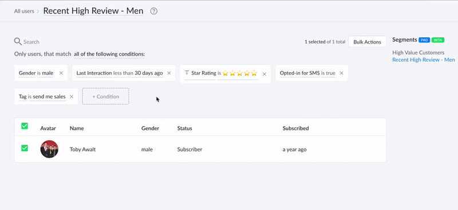Uncheck the Toby Awalt row checkbox
The height and width of the screenshot is (210, 458).
coord(25,148)
